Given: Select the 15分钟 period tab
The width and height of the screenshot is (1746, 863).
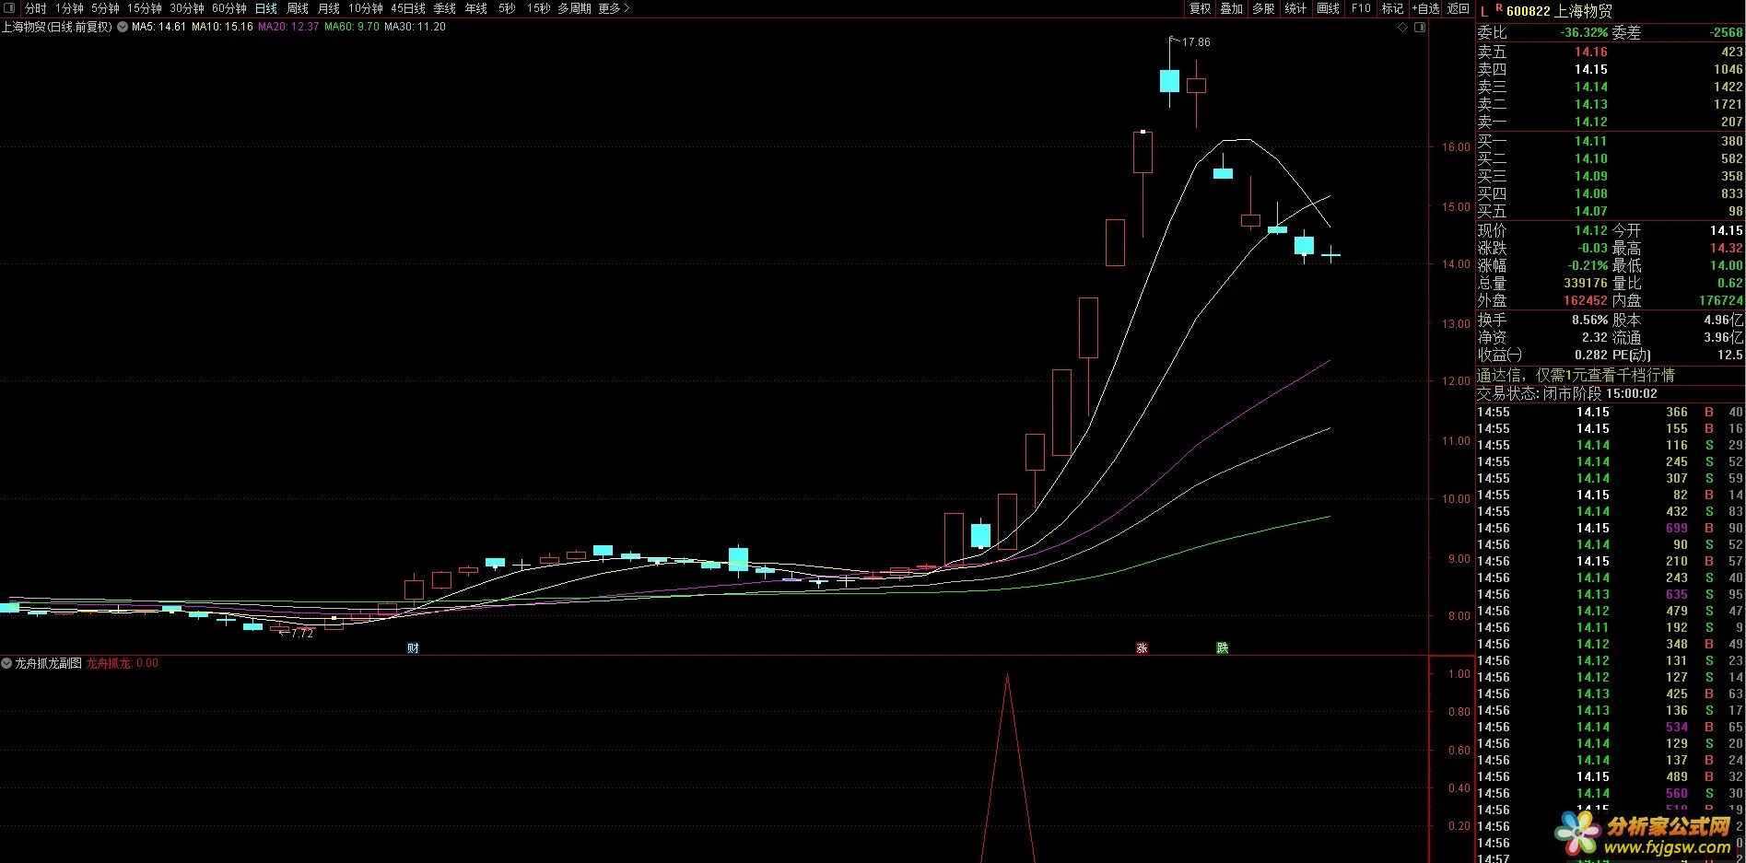Looking at the screenshot, I should coord(144,8).
